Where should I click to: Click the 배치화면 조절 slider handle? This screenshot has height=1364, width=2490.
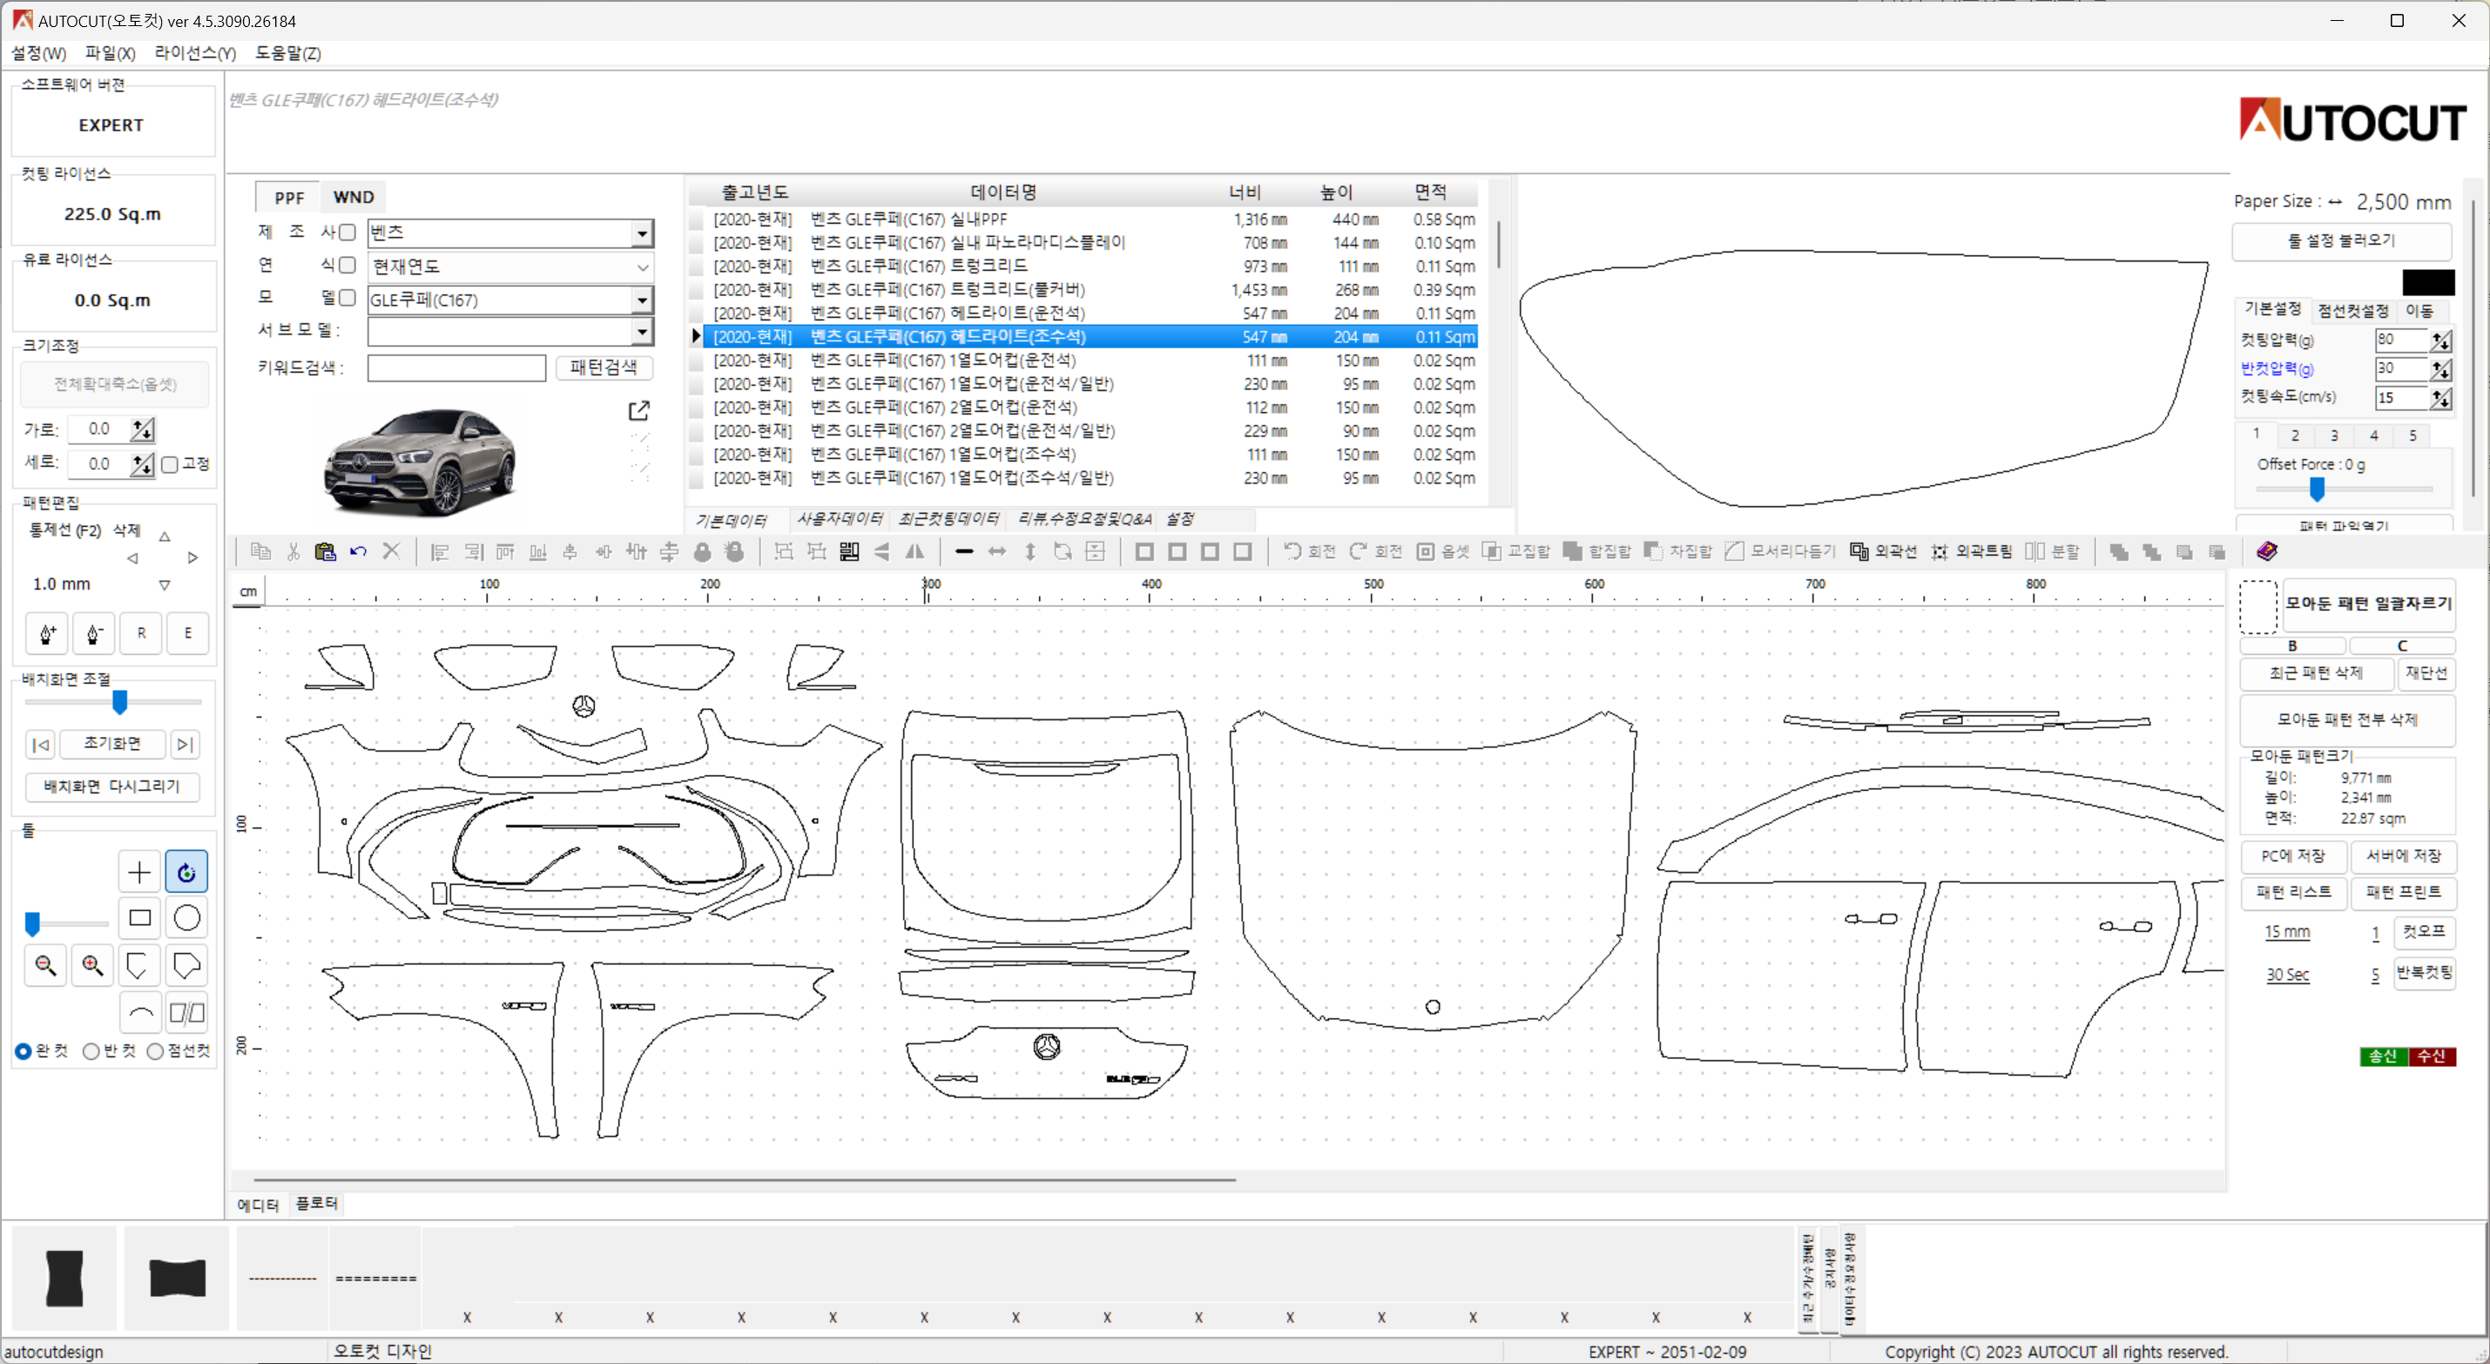tap(120, 702)
